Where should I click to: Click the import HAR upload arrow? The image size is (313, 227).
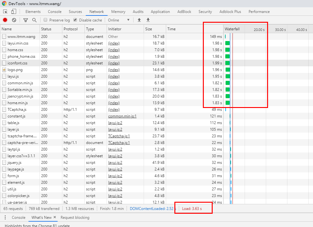139,20
